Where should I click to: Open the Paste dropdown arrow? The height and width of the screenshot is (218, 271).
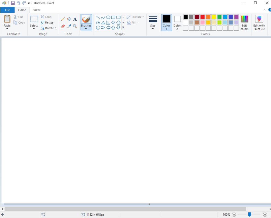(x=7, y=29)
